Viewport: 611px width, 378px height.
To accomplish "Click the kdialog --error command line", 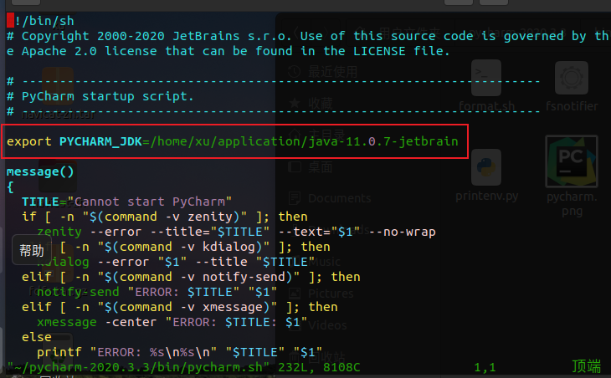I will click(x=176, y=262).
